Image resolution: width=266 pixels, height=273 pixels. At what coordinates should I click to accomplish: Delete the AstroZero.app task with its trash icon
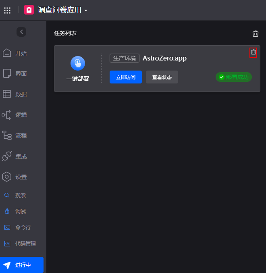coord(253,52)
